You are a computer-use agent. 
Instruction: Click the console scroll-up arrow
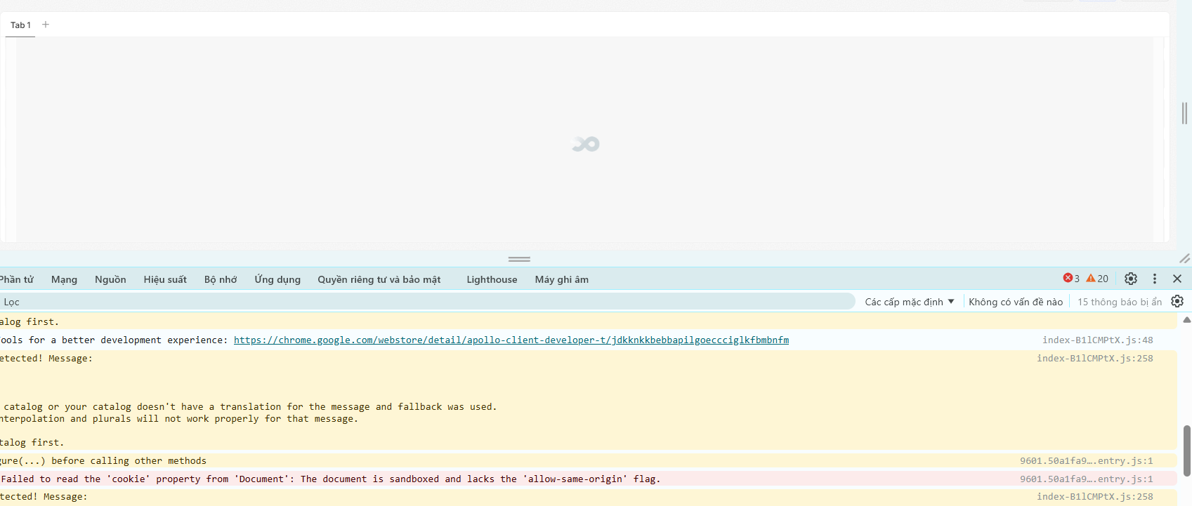tap(1186, 320)
